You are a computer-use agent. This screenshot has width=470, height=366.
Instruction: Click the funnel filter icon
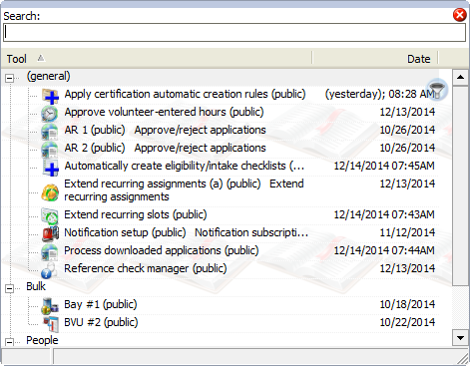coord(437,90)
